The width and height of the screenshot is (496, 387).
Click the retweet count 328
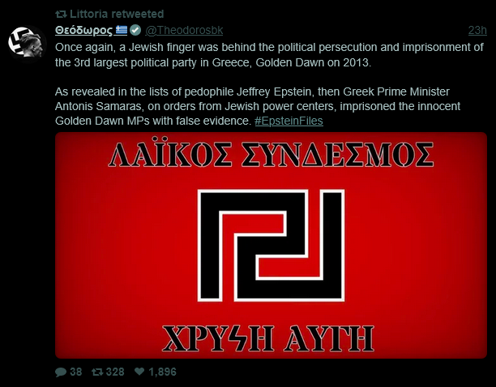click(x=115, y=372)
